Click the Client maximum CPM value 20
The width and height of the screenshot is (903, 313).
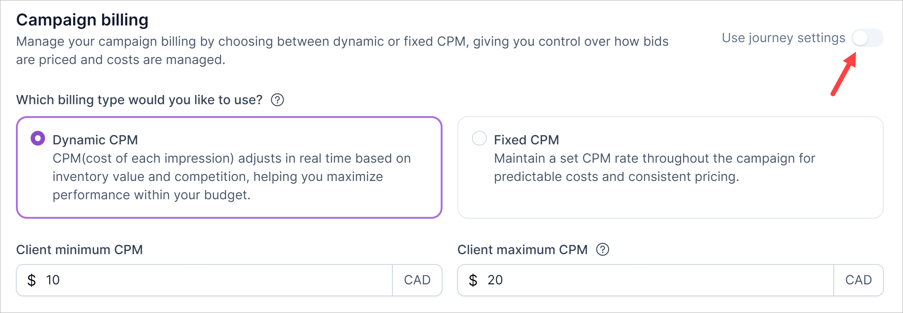pyautogui.click(x=495, y=280)
